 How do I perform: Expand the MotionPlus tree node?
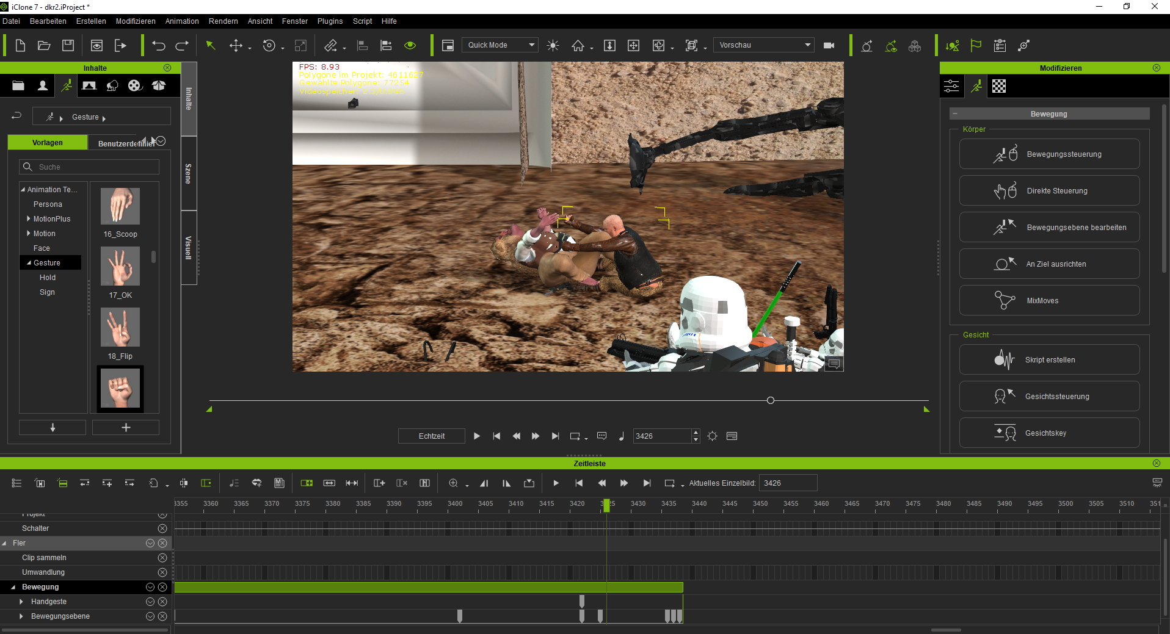[x=29, y=218]
